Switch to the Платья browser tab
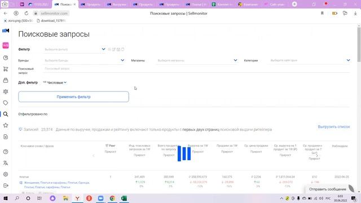361x203 pixels. 196,5
